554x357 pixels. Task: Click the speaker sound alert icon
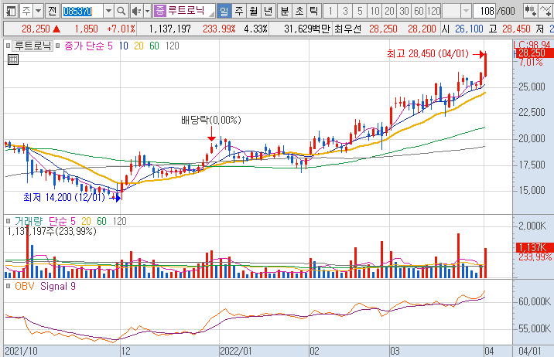point(136,12)
